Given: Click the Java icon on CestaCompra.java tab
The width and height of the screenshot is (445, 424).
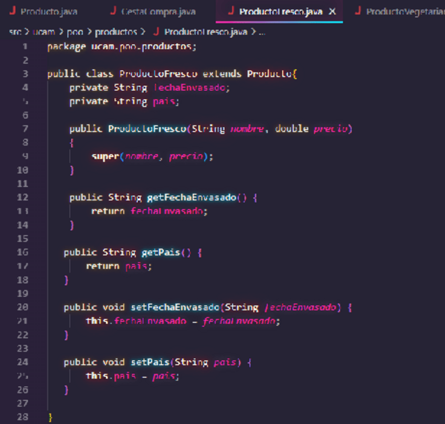Looking at the screenshot, I should (x=113, y=12).
